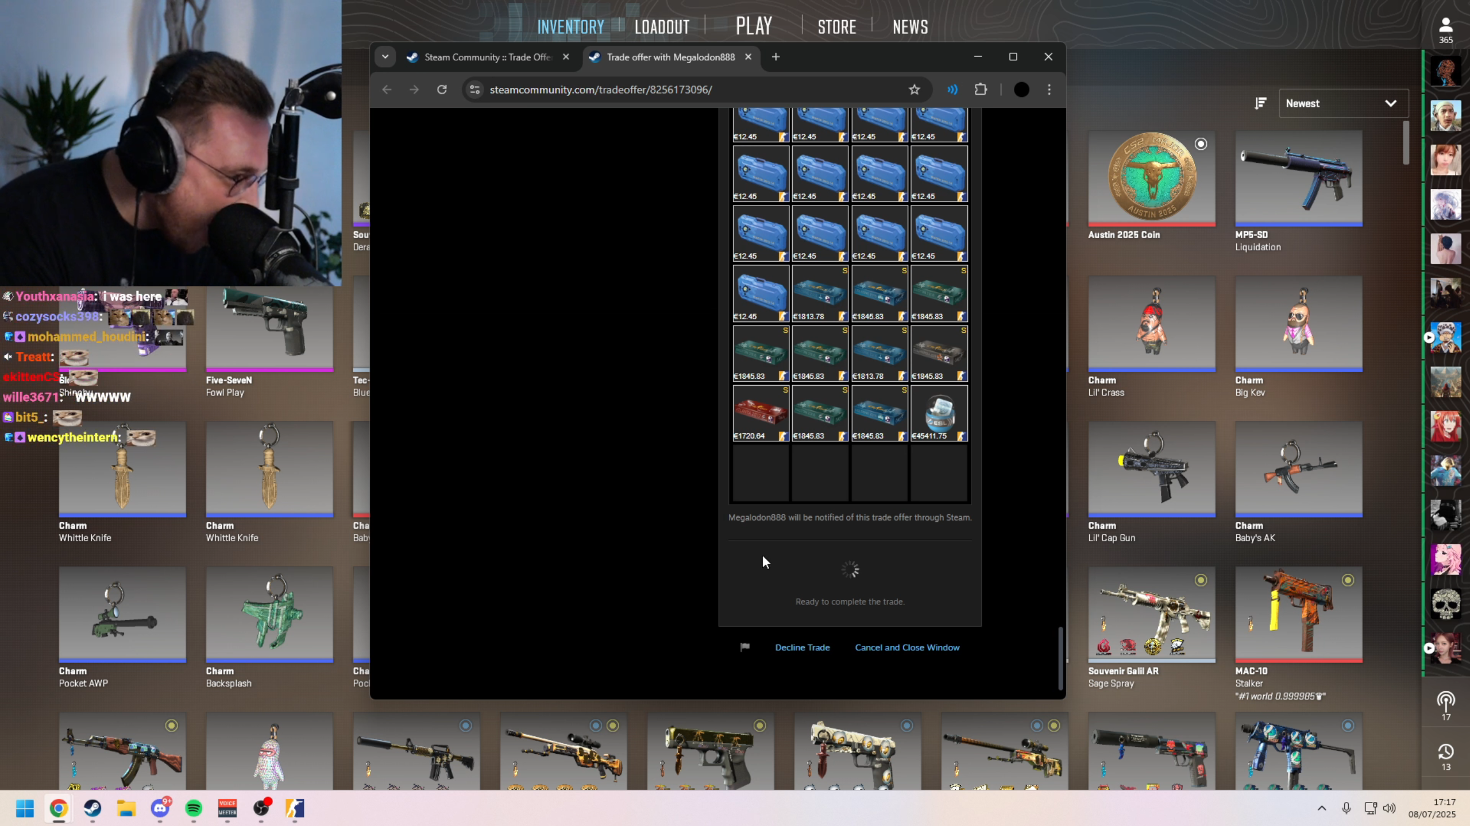The image size is (1470, 826).
Task: Open a new browser tab
Action: tap(775, 57)
